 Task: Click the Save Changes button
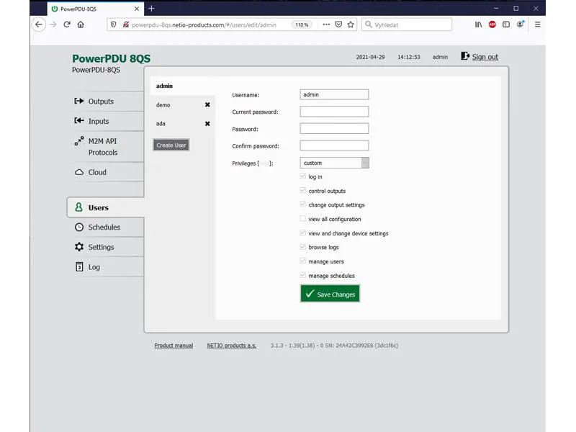click(330, 294)
